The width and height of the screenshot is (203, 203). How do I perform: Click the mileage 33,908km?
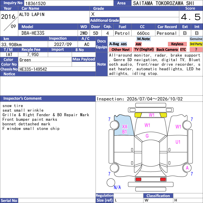click(11, 45)
